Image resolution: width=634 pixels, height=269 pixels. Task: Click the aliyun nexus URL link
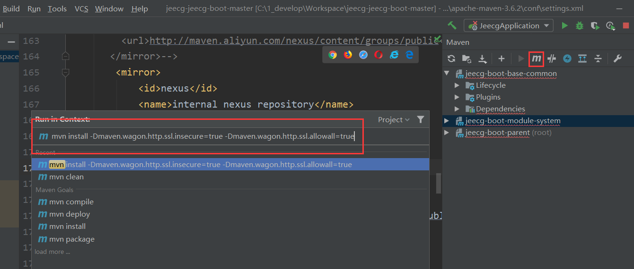coord(294,41)
